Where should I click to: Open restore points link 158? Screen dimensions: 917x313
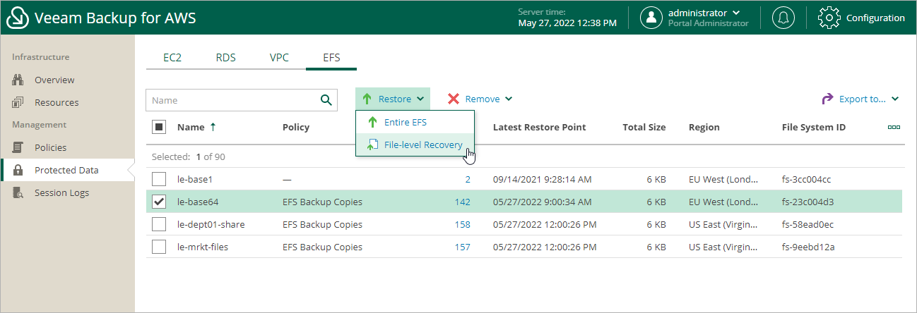[x=463, y=225]
